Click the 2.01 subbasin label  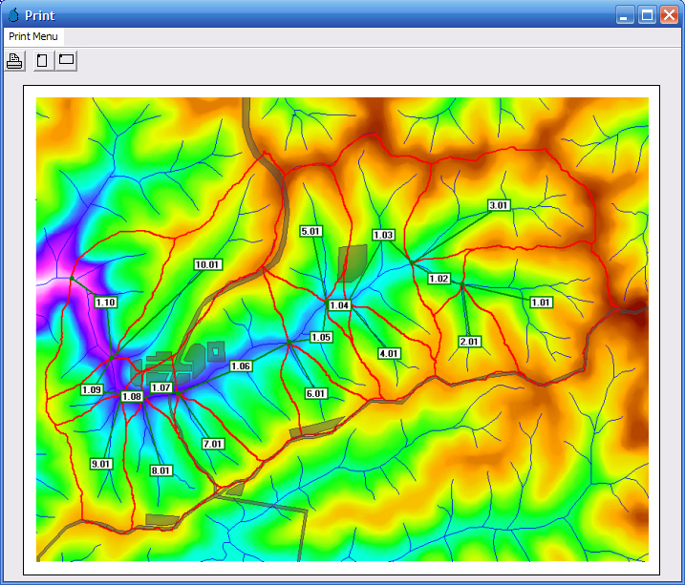coord(470,342)
